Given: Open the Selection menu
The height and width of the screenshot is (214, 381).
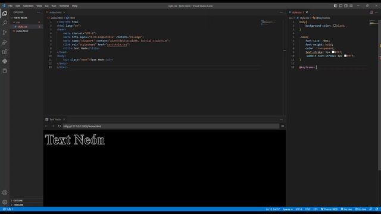Looking at the screenshot, I should (x=28, y=6).
